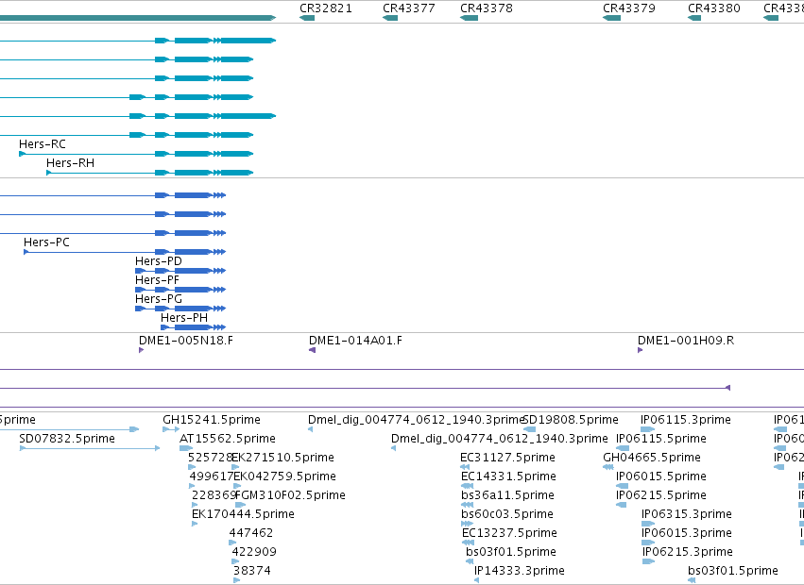
Task: Click the EK042759.5prime label
Action: coord(285,476)
